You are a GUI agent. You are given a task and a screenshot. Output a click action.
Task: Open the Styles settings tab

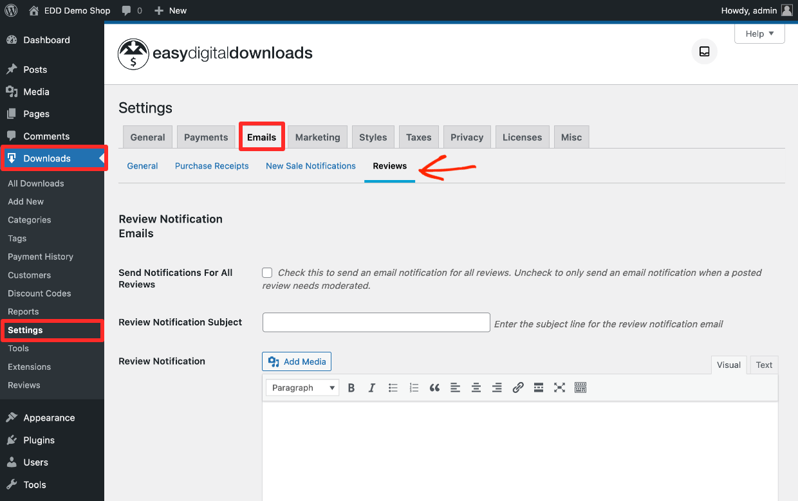[373, 137]
